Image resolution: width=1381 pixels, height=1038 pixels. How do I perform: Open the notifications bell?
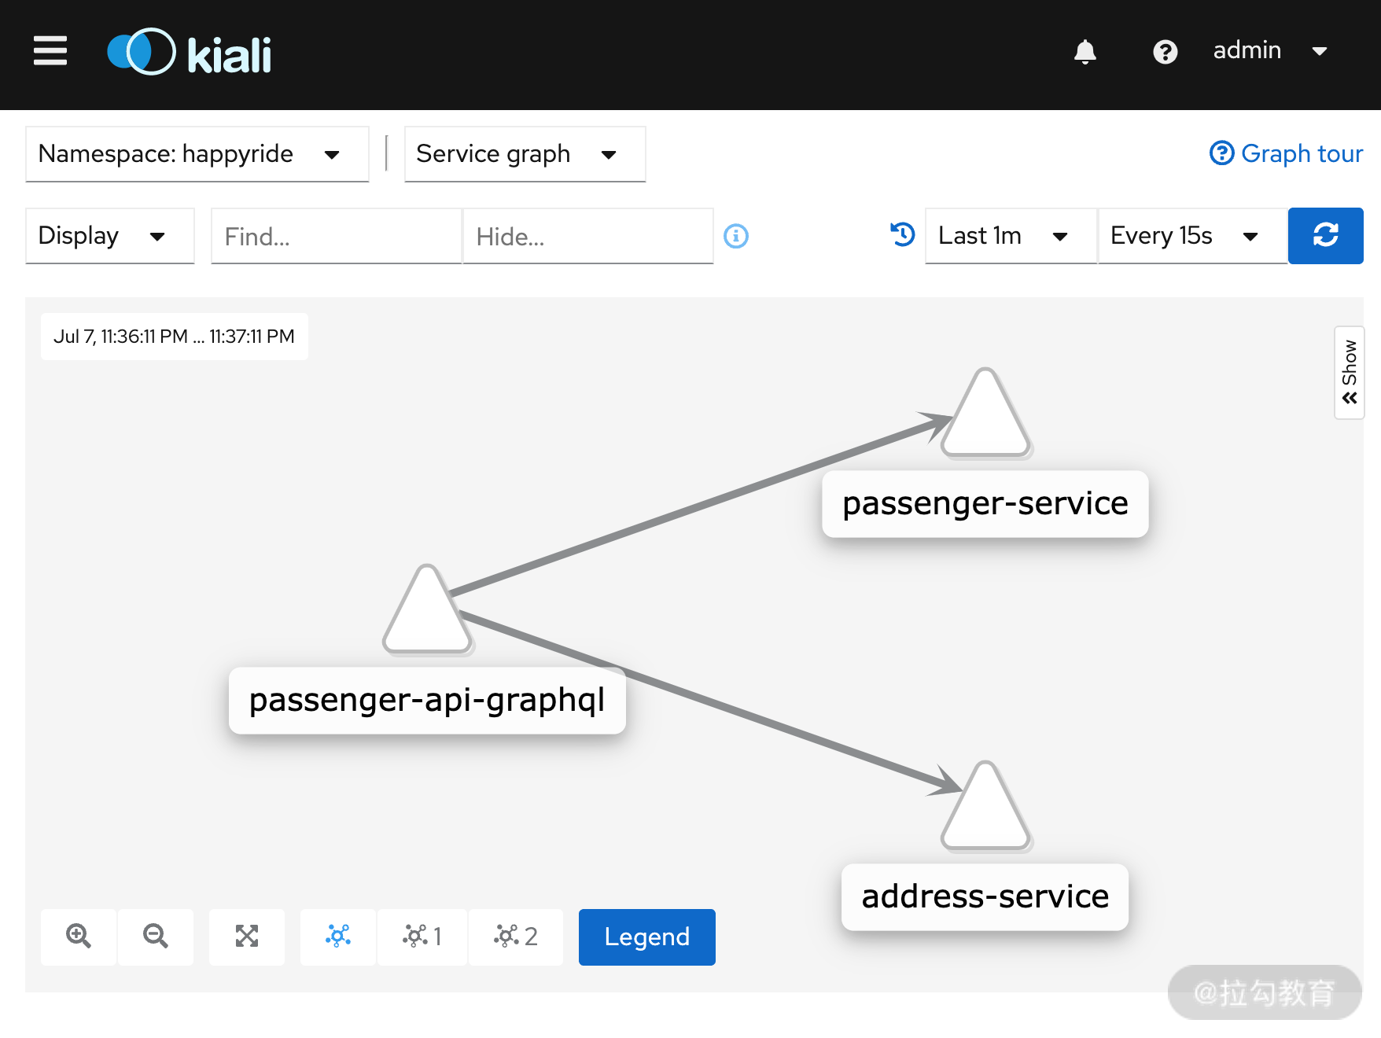[1085, 52]
